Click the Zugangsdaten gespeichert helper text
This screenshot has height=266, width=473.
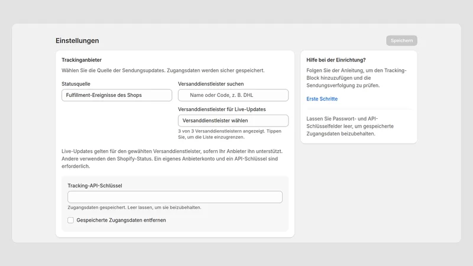coord(134,207)
